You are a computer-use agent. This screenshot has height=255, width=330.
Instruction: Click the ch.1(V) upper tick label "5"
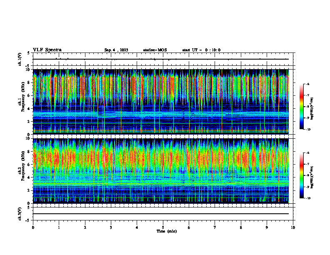pyautogui.click(x=29, y=53)
